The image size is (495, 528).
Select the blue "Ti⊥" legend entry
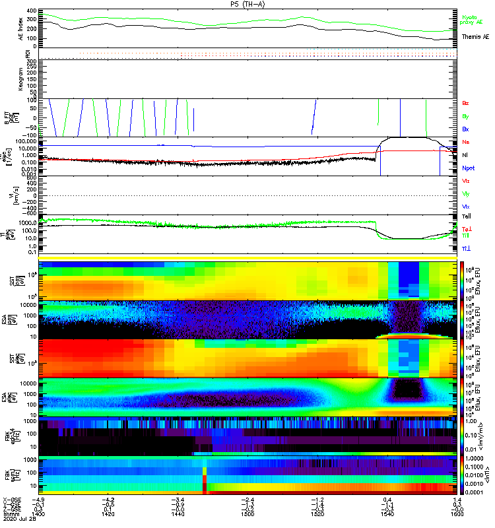466,249
